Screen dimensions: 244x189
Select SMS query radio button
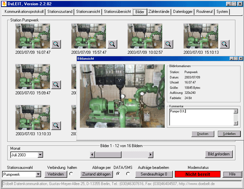[x=128, y=174]
